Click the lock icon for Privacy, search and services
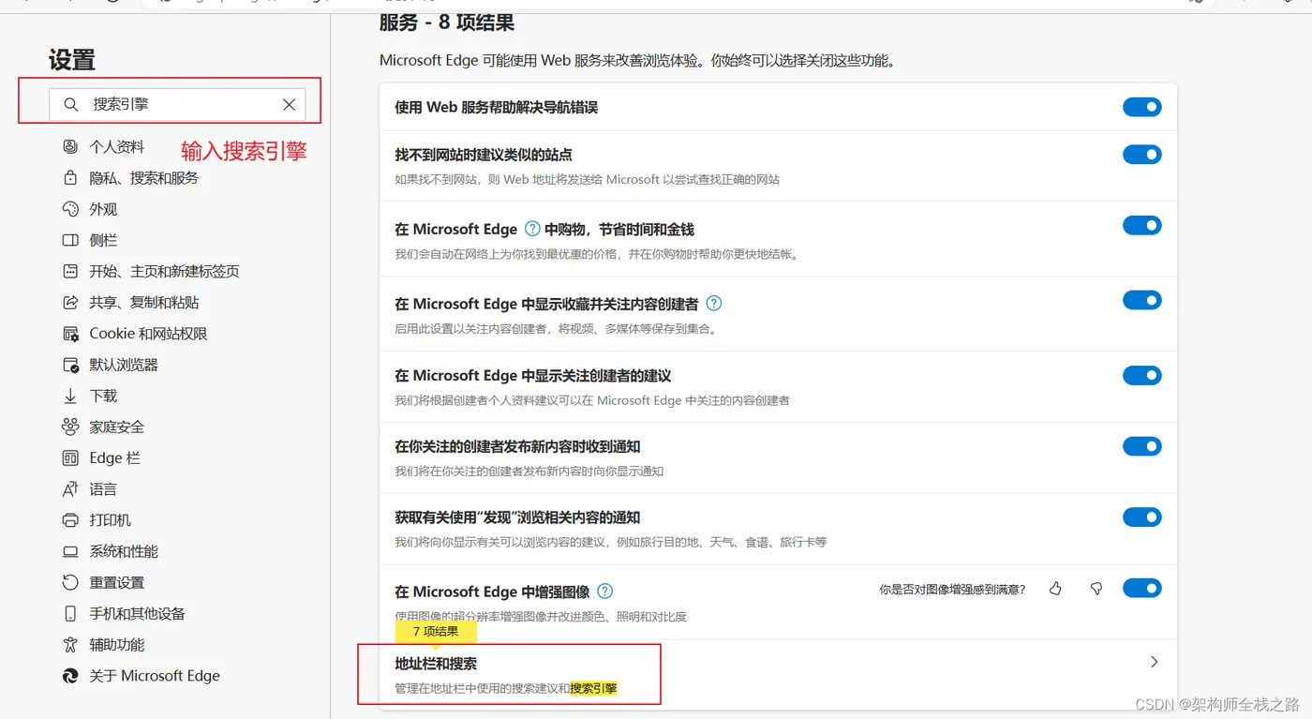Viewport: 1312px width, 719px height. 70,178
